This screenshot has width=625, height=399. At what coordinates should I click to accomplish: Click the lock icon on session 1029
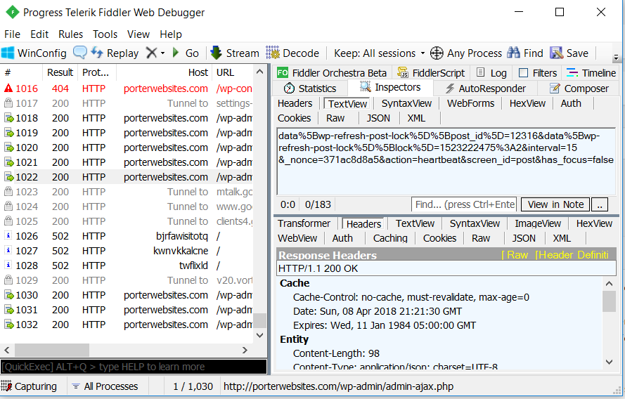point(8,280)
